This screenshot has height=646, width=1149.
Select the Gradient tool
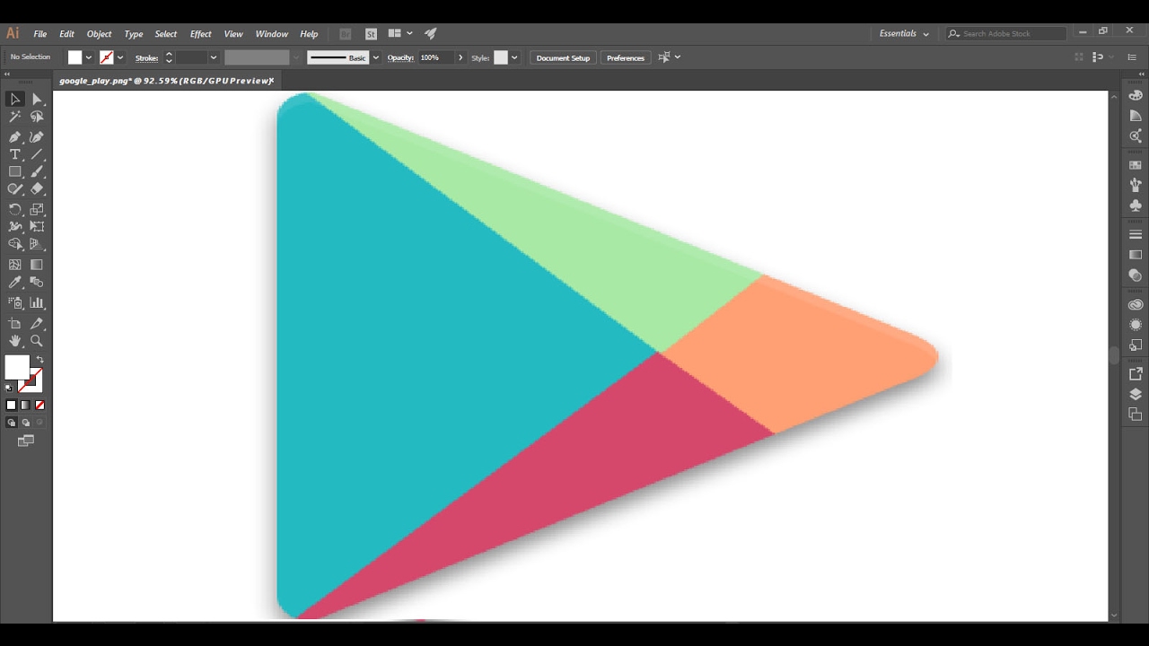38,265
